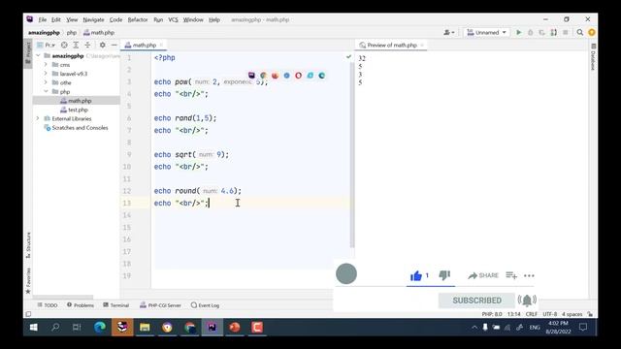Collapse the amazingphp root folder

click(x=39, y=56)
